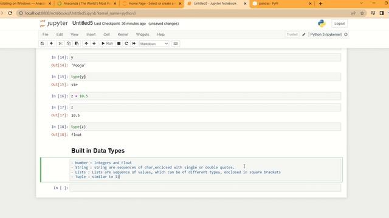The height and width of the screenshot is (218, 389).
Task: Close the Untitled5 Jupyter Notebook tab
Action: click(x=245, y=4)
